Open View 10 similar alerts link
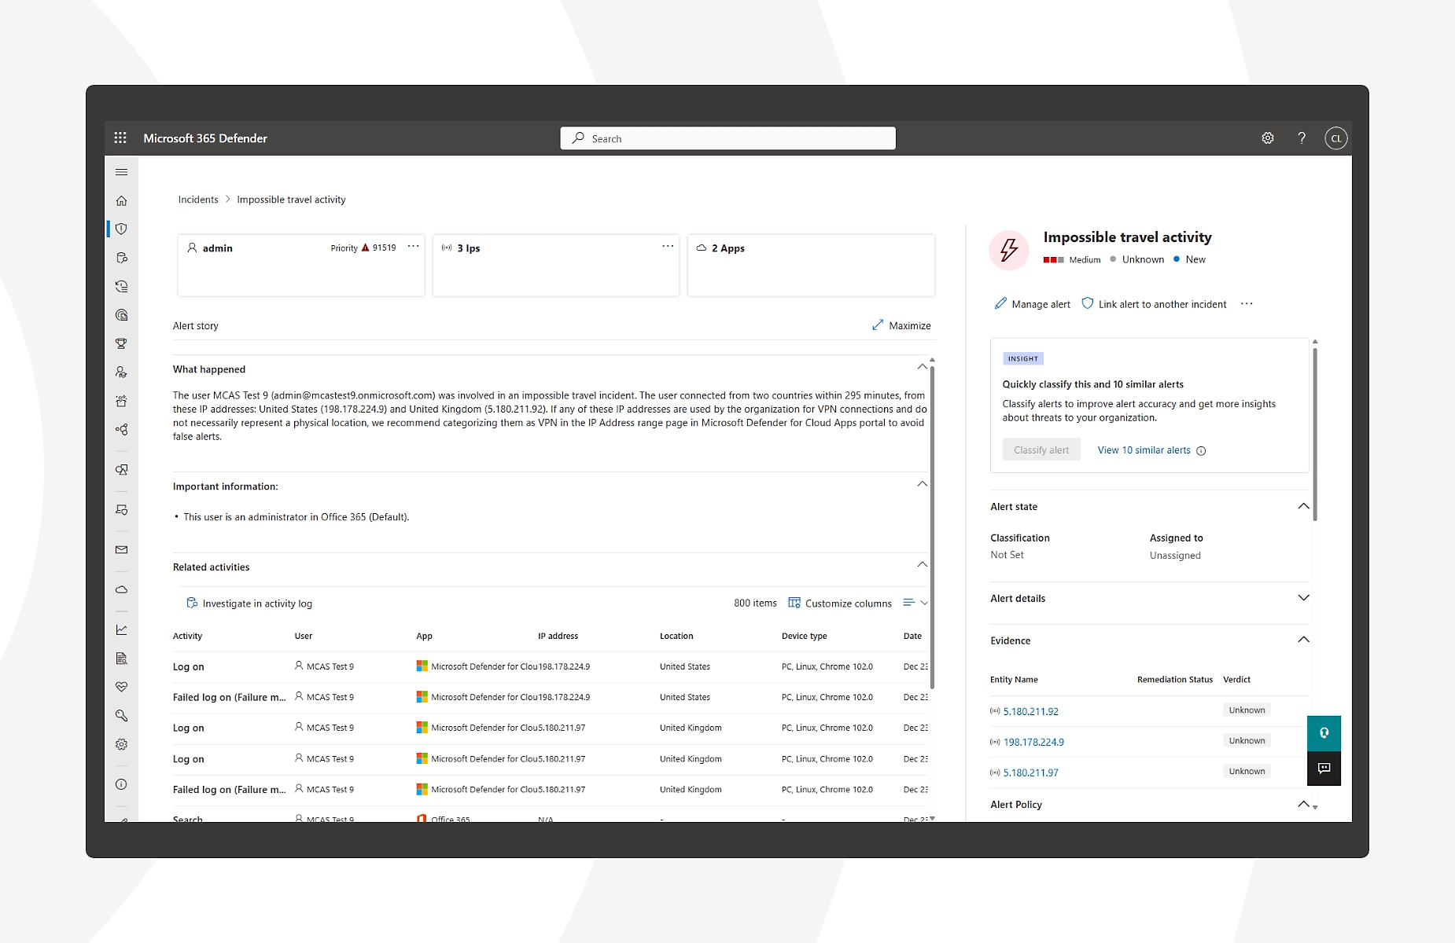1455x943 pixels. pos(1144,450)
